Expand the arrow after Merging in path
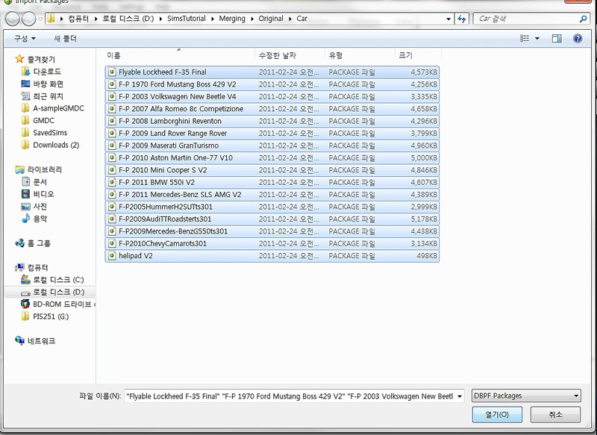This screenshot has height=435, width=597. (x=252, y=19)
